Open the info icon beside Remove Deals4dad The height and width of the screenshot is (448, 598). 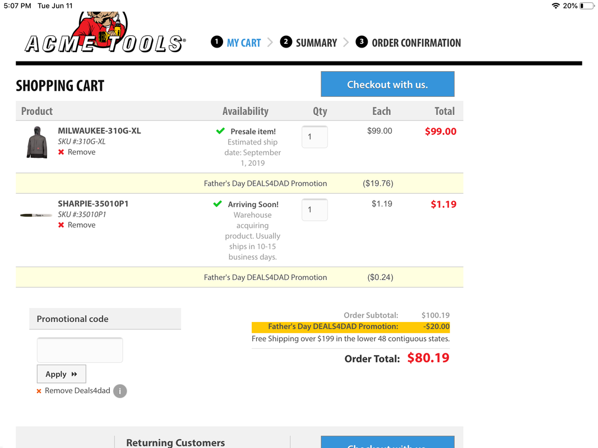click(120, 391)
